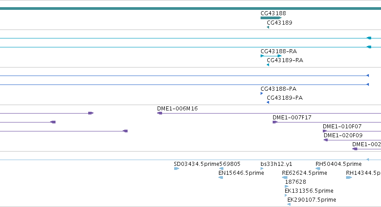The image size is (381, 207).
Task: Select the purple clone end arrow in the third clone row
Action: pyautogui.click(x=125, y=131)
